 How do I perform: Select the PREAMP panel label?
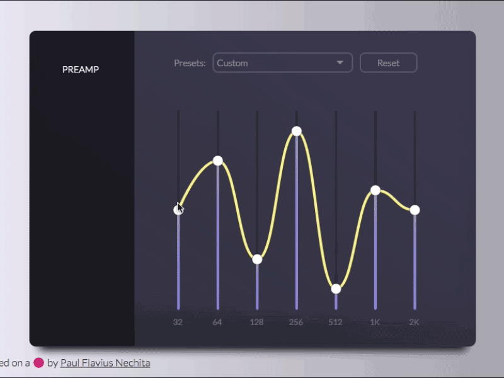(81, 69)
